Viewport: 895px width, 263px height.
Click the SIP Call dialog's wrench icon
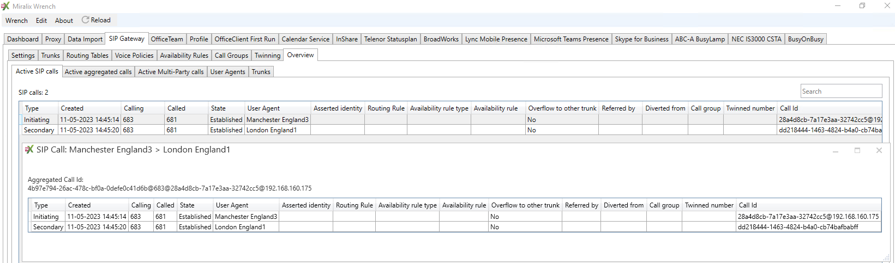tap(29, 149)
